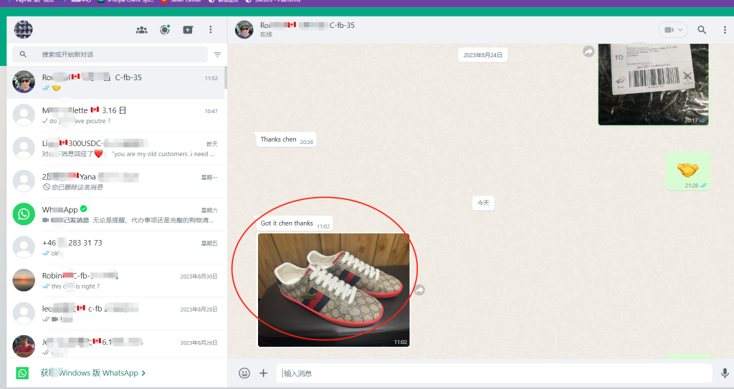Focus the message input box

[x=495, y=373]
